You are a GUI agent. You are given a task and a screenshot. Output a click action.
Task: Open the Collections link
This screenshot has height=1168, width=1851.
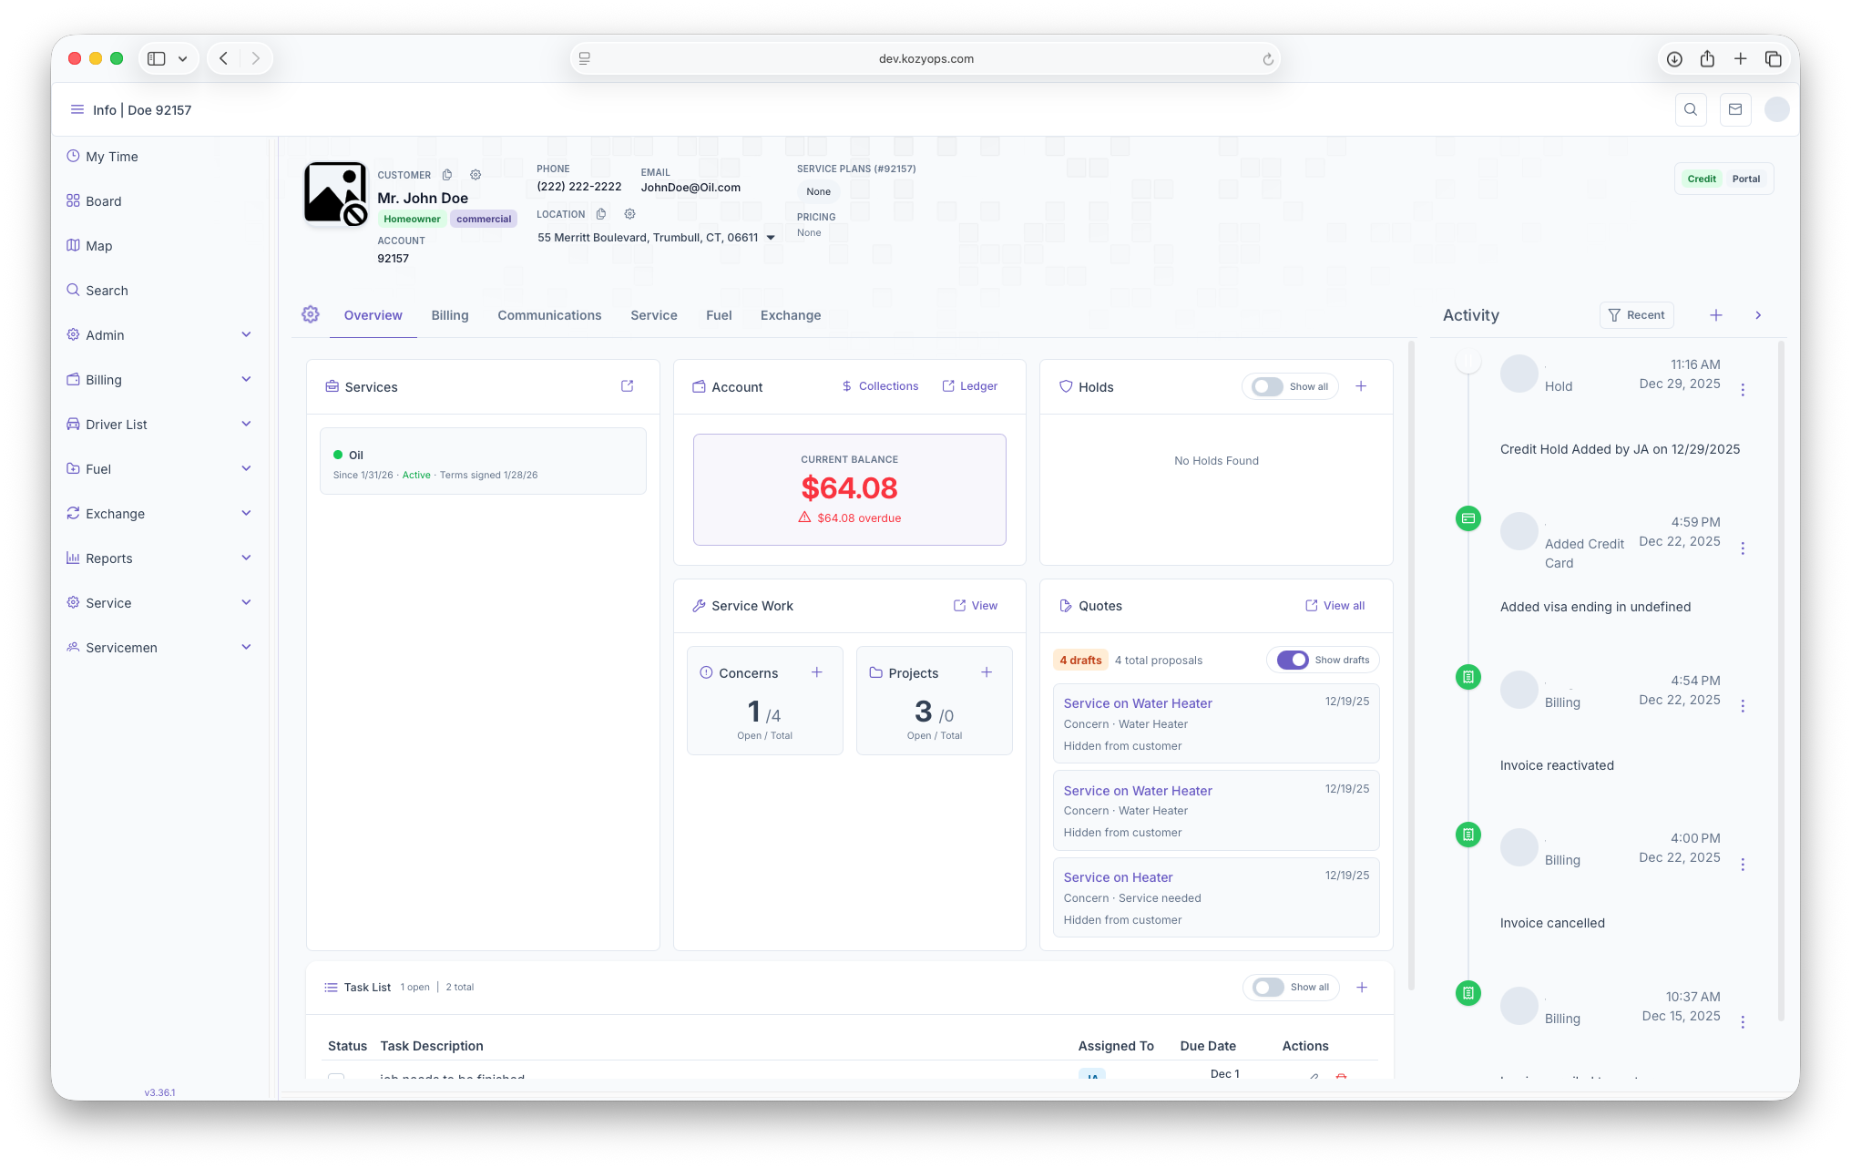(x=880, y=386)
